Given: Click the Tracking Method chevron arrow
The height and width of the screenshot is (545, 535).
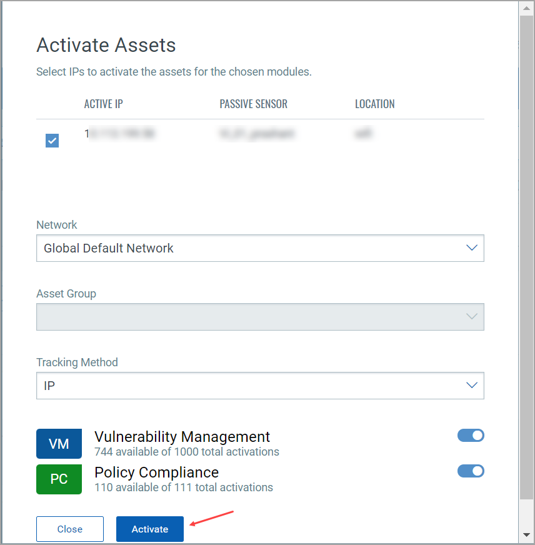Looking at the screenshot, I should 472,386.
